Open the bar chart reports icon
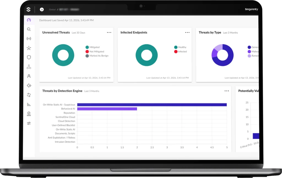 tap(29, 104)
